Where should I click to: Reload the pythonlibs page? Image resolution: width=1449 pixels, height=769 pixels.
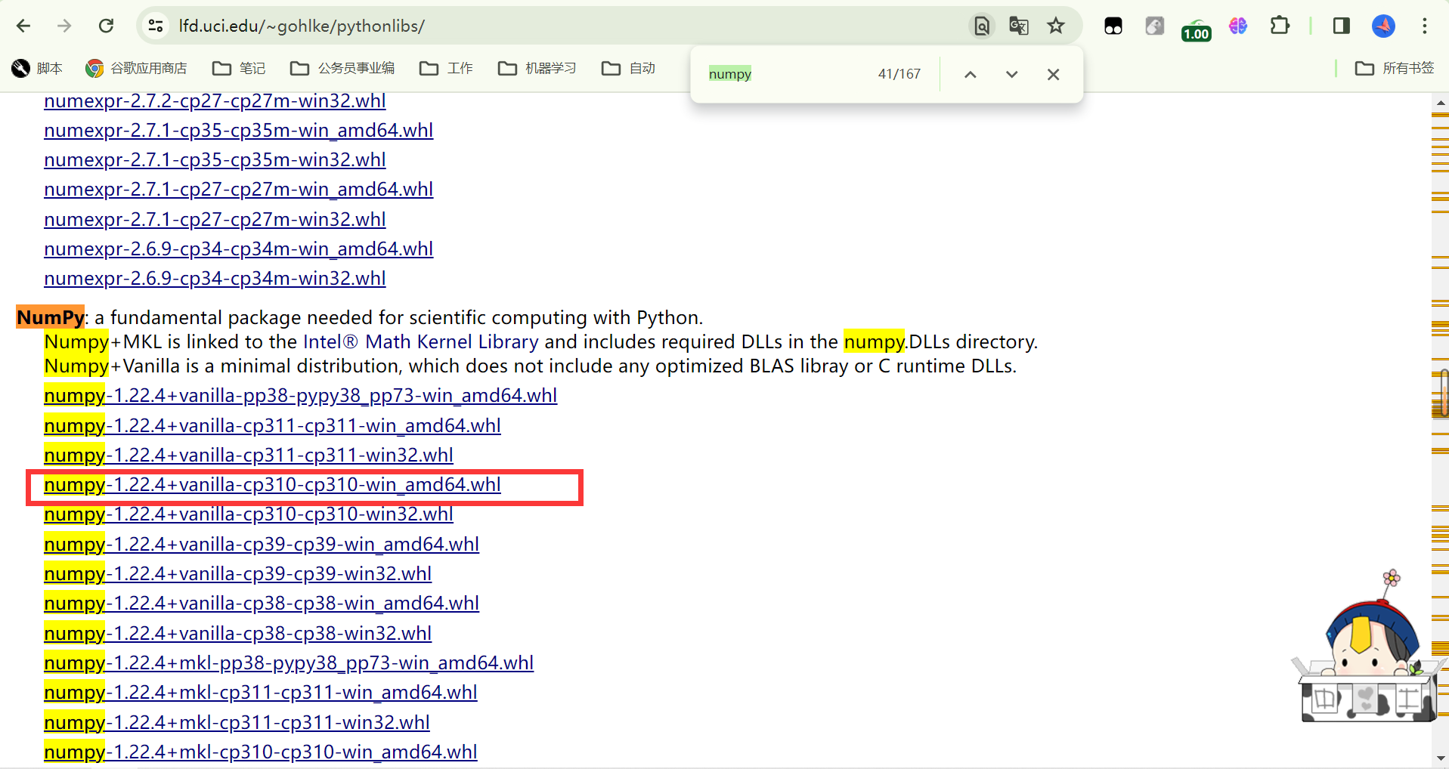(x=106, y=26)
